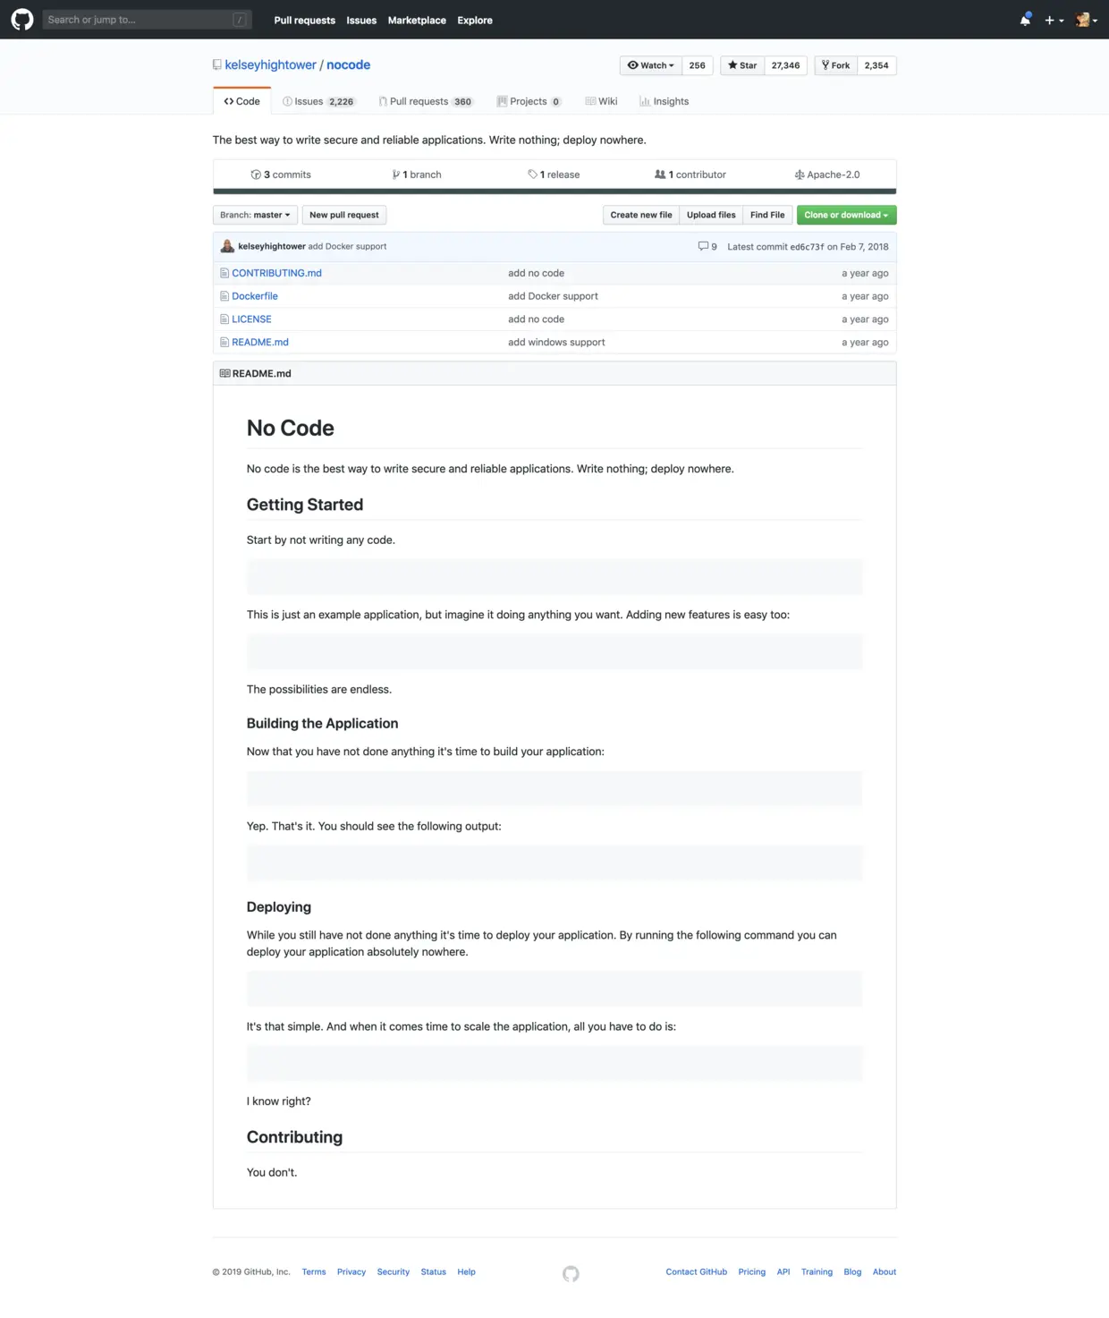
Task: Expand the Watch dropdown
Action: (x=651, y=65)
